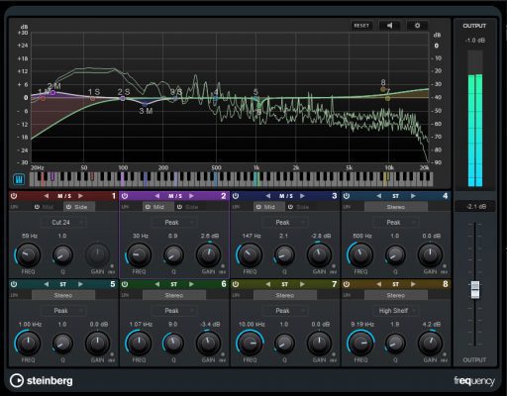Click band 2 LIN linear phase button

tap(125, 207)
